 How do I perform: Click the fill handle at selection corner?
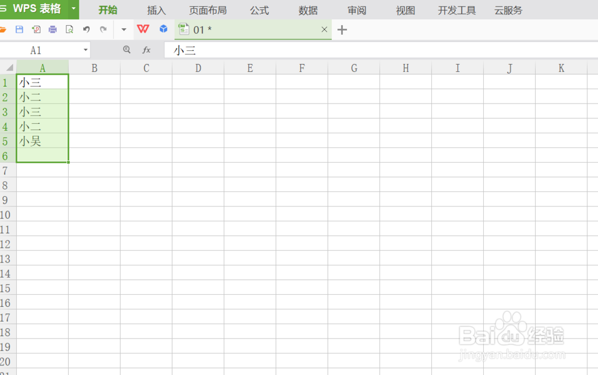(x=68, y=162)
